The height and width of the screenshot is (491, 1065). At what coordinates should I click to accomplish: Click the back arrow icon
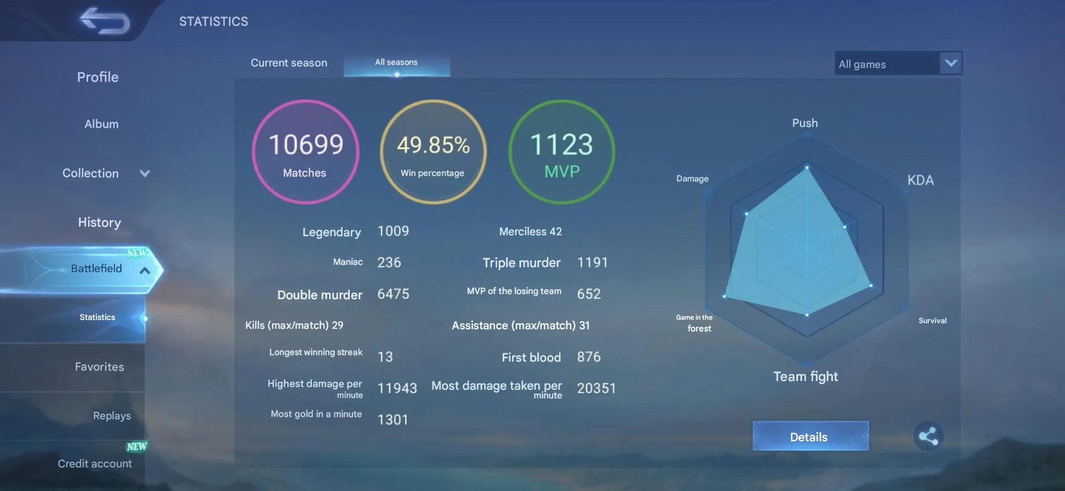point(105,21)
